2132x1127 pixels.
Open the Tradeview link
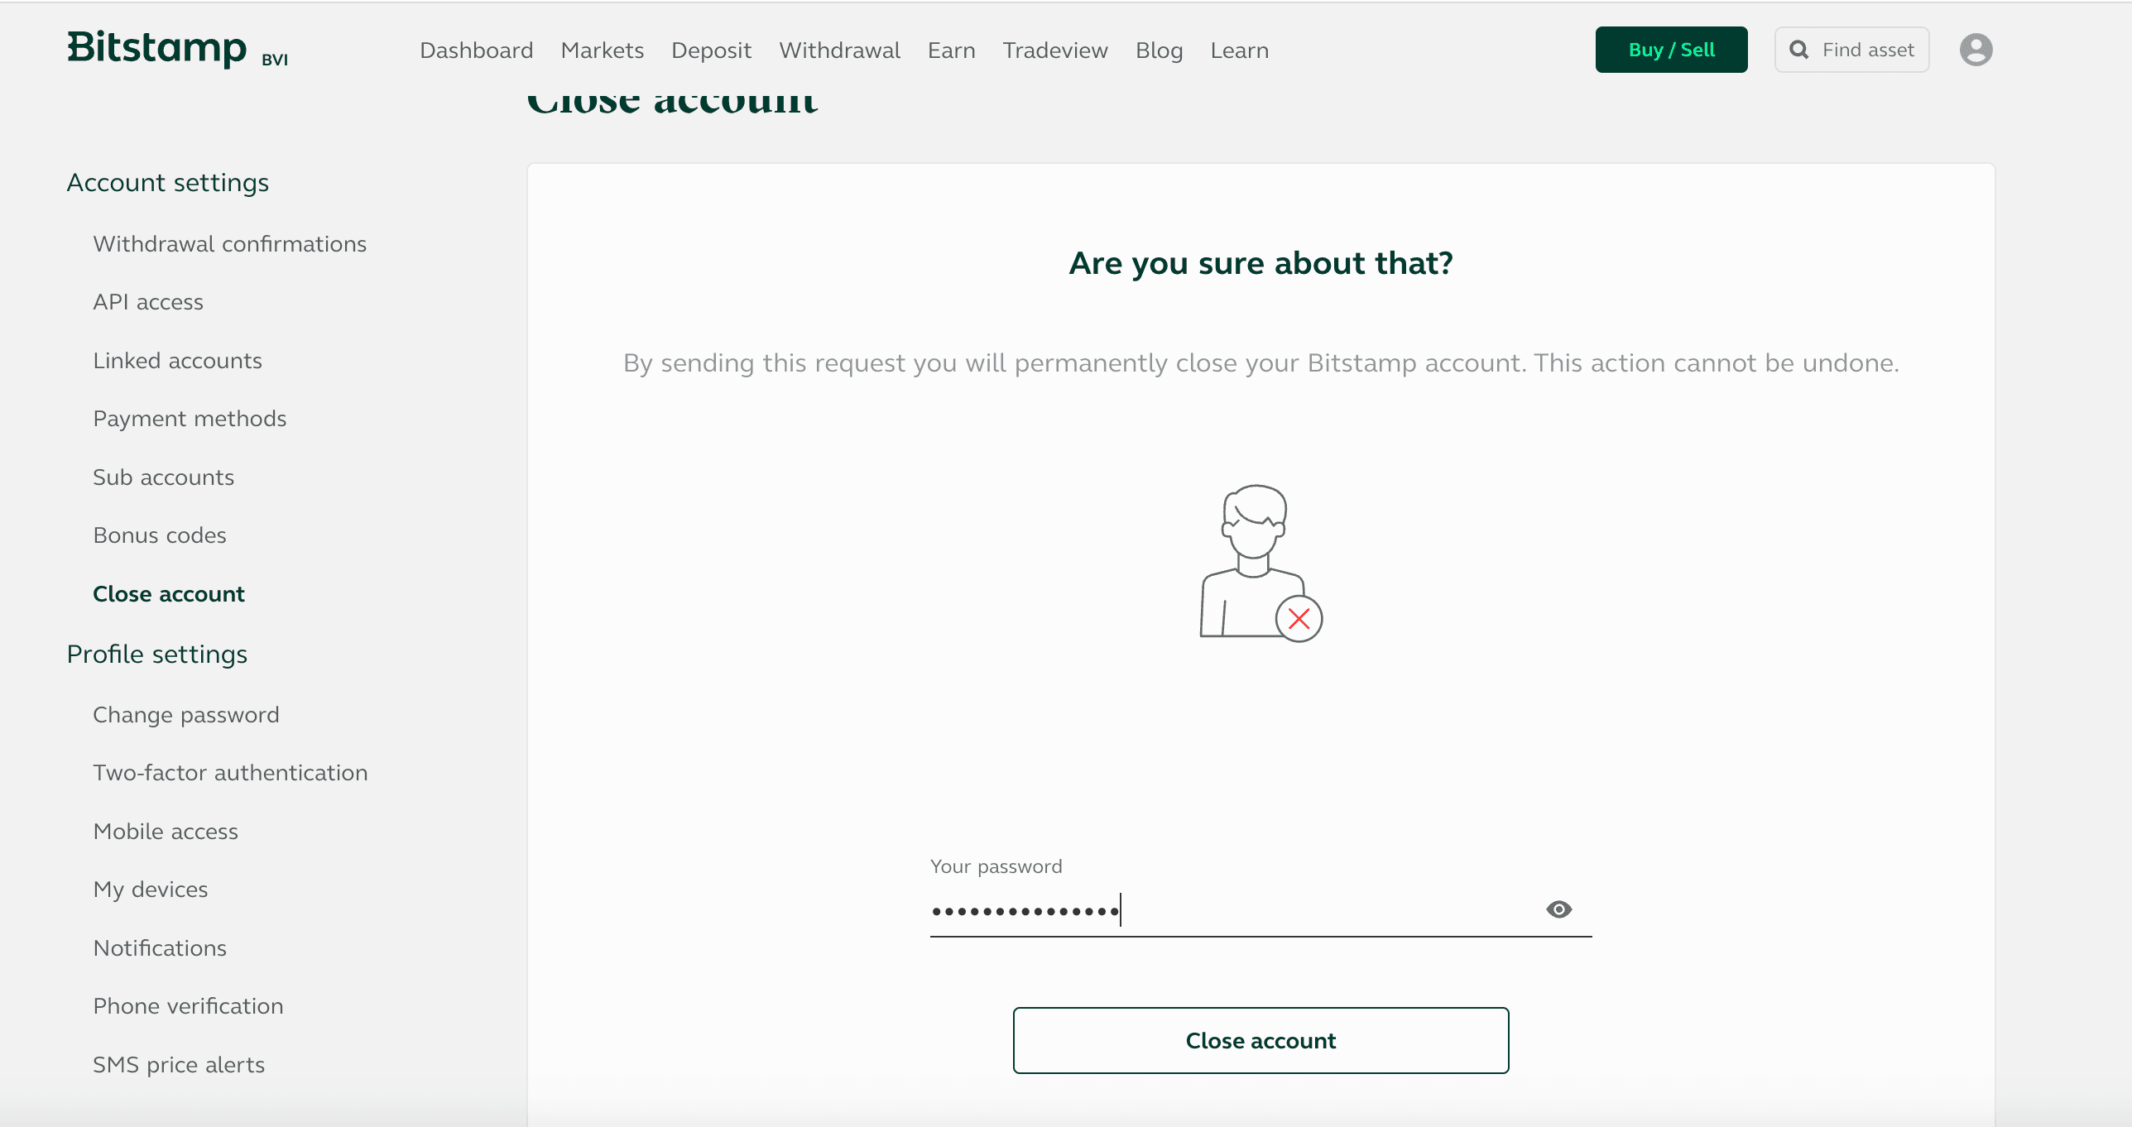tap(1054, 50)
